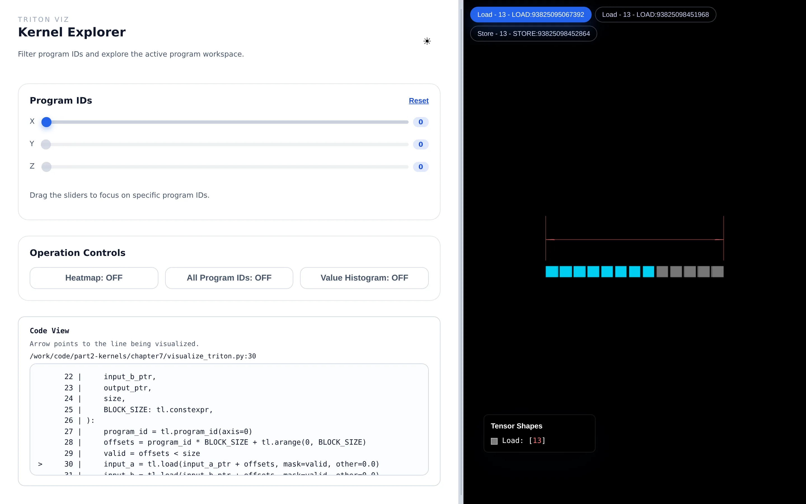
Task: Toggle Heatmap: OFF button
Action: pyautogui.click(x=93, y=278)
